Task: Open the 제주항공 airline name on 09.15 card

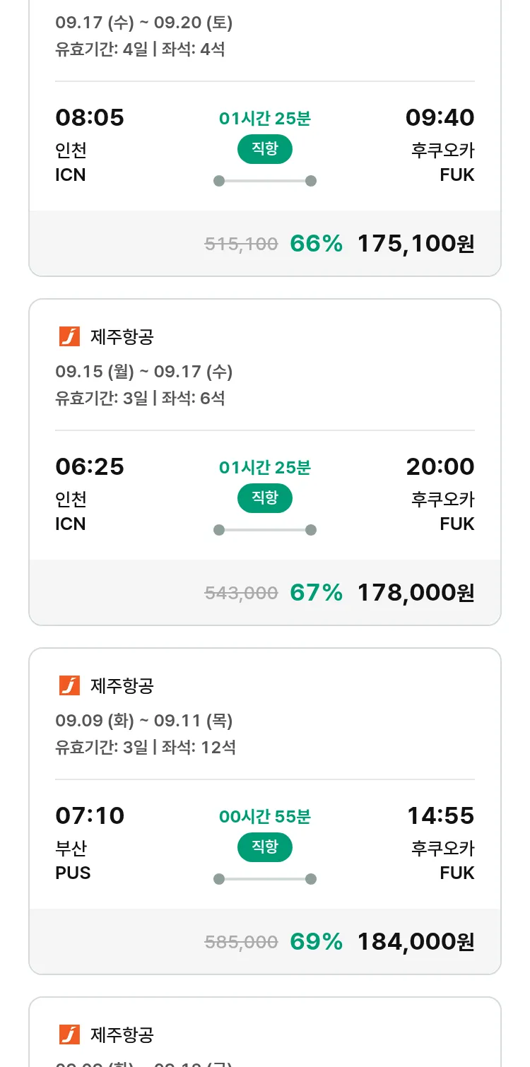Action: point(122,337)
